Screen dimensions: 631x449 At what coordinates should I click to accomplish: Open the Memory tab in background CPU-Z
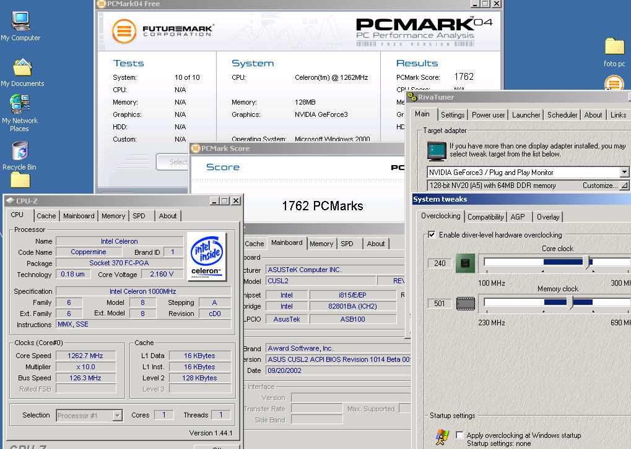(x=321, y=244)
